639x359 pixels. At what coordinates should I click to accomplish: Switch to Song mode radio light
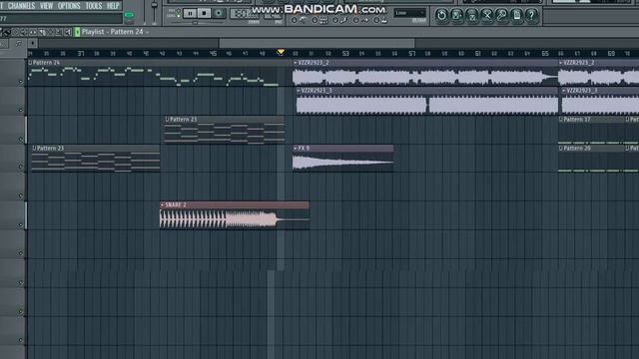click(x=179, y=16)
